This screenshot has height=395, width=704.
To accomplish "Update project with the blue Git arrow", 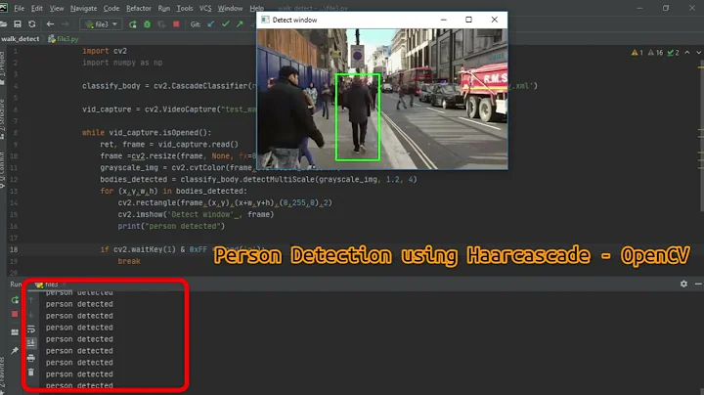I will point(211,24).
